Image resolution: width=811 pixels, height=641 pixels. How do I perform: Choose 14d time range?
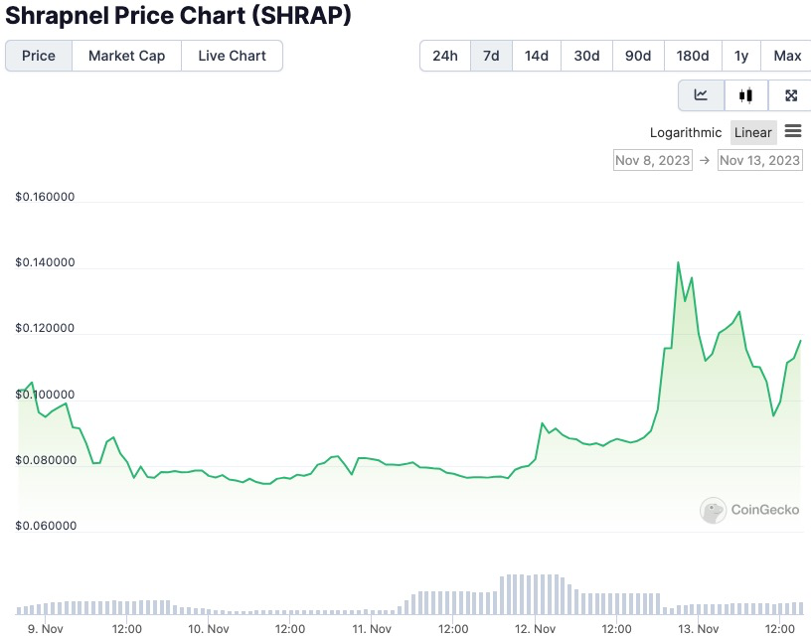(x=537, y=56)
